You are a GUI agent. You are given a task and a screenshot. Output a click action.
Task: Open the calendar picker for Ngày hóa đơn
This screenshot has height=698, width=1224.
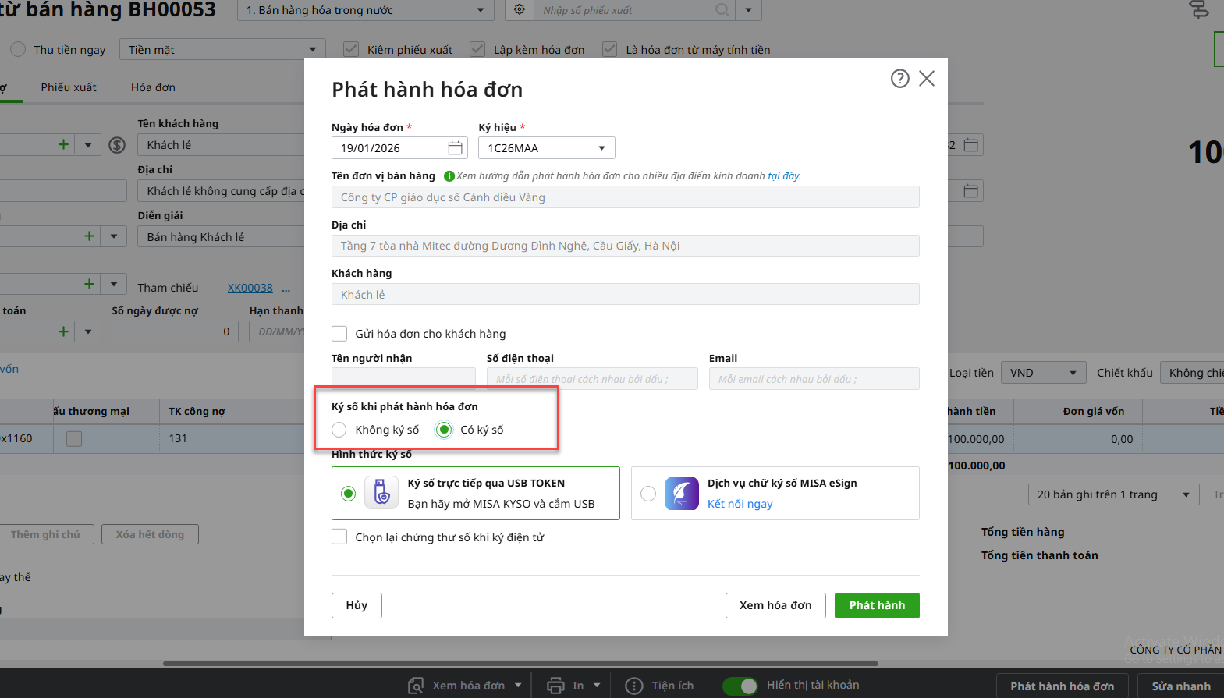pyautogui.click(x=456, y=148)
